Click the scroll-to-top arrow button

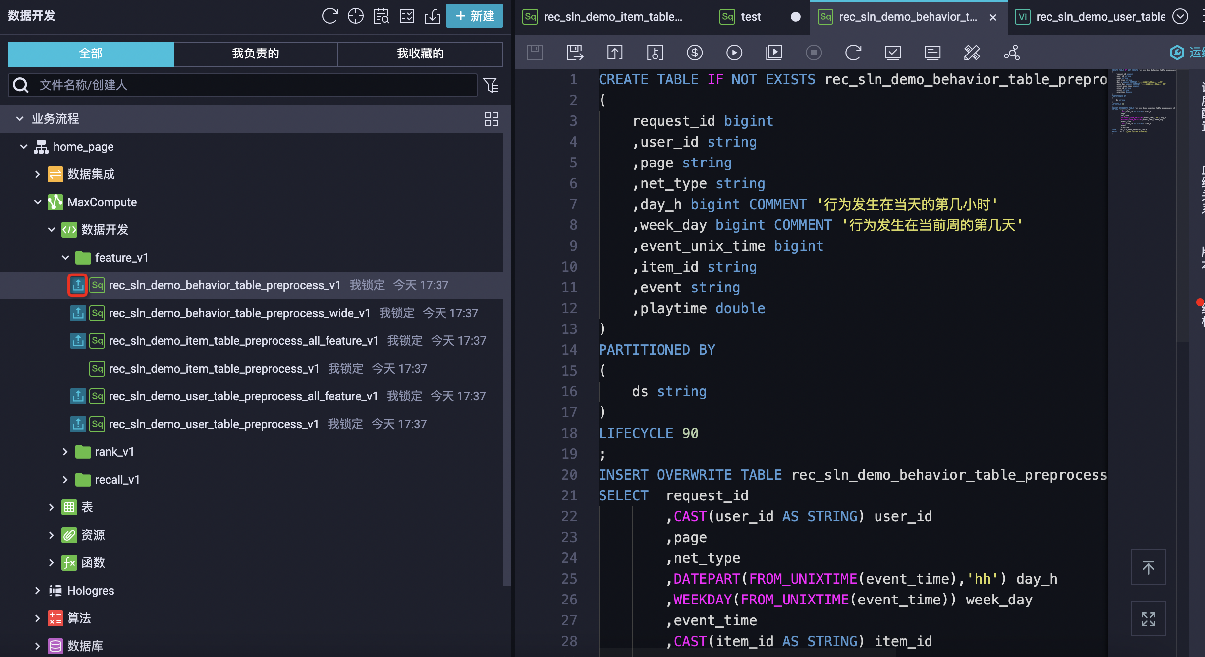[1148, 567]
